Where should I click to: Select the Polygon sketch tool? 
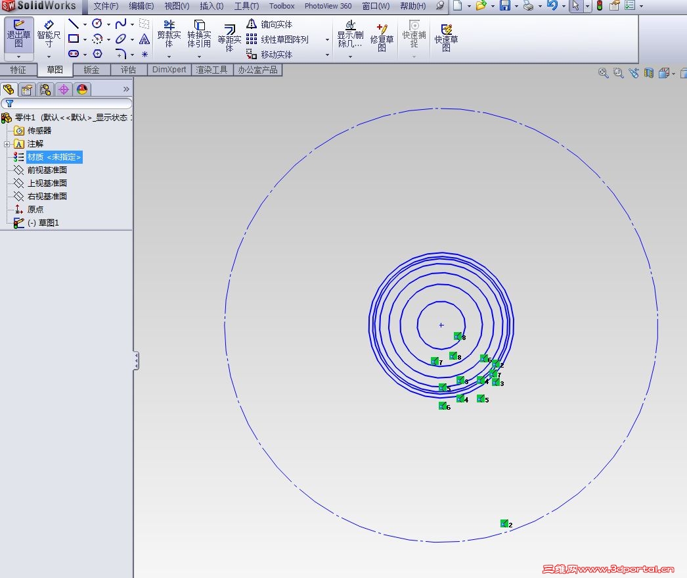tap(97, 54)
